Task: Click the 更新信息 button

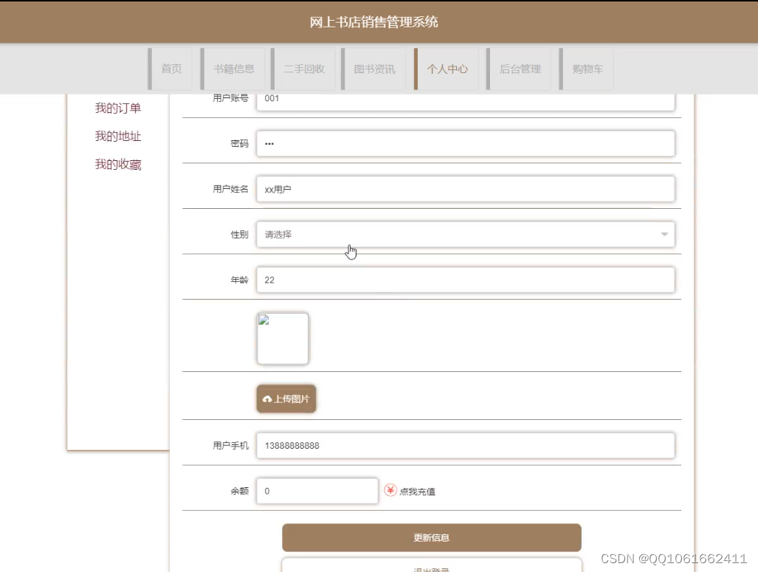Action: click(x=431, y=537)
